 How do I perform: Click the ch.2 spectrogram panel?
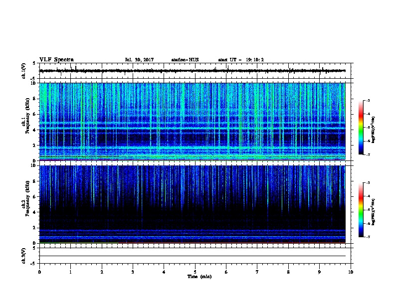click(x=193, y=204)
